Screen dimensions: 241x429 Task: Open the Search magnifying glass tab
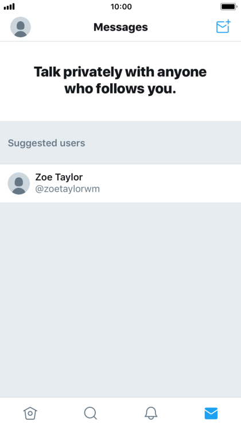[x=91, y=413]
